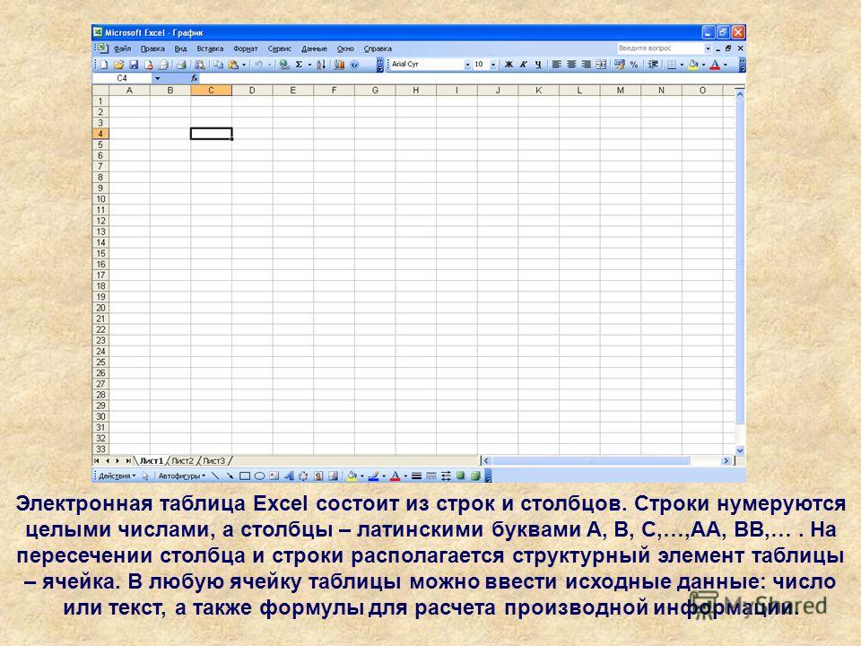Go to the first sheet tab arrow

[x=97, y=461]
